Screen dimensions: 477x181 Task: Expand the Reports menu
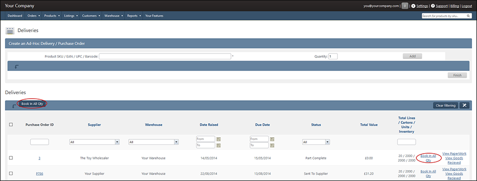[134, 15]
